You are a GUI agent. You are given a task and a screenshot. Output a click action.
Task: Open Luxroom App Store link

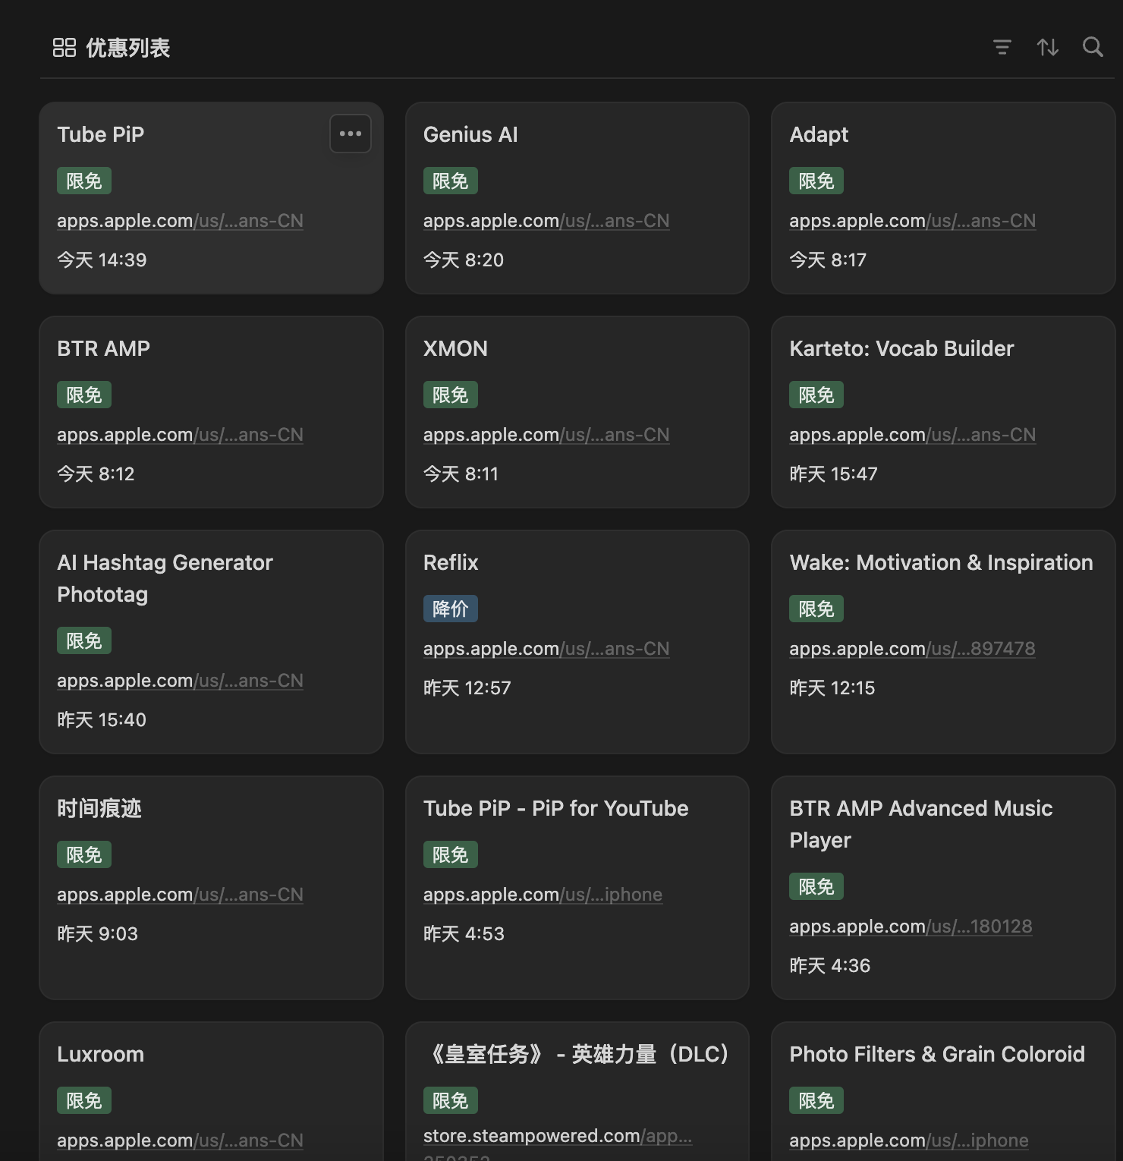tap(180, 1141)
